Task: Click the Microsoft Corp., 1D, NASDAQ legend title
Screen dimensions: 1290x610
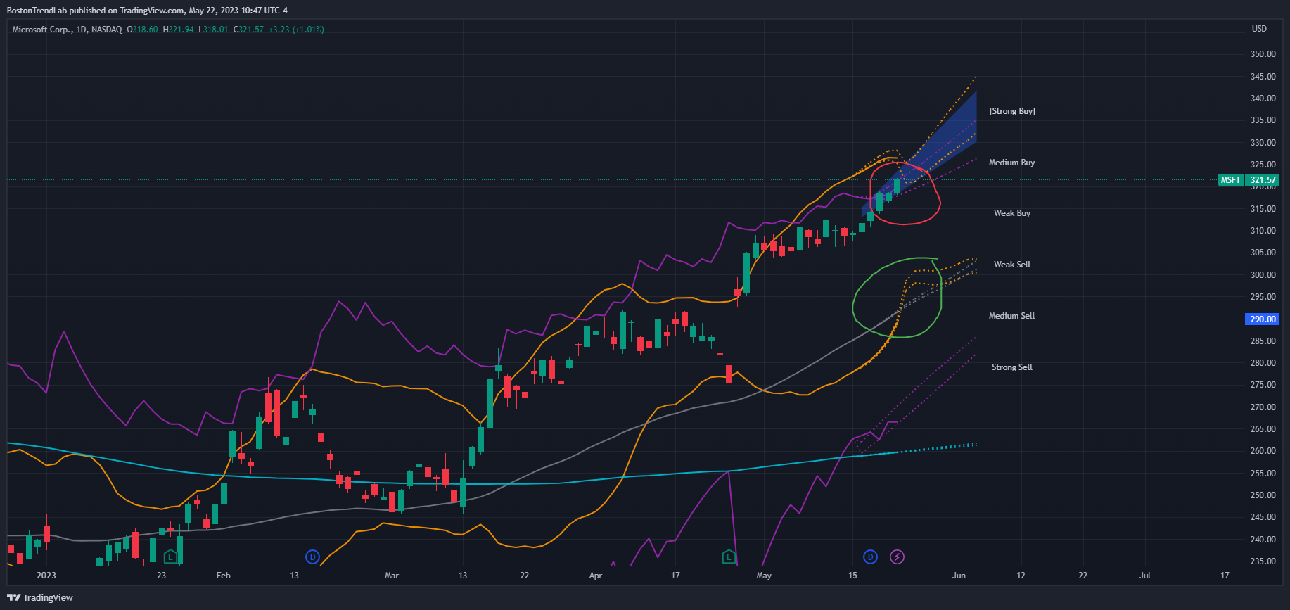Action: pyautogui.click(x=67, y=30)
